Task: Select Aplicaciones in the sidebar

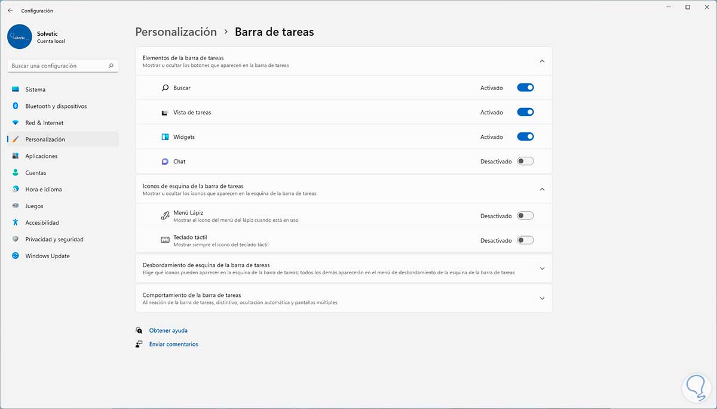Action: (x=41, y=156)
